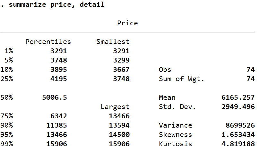Click the Obs label
Image resolution: width=260 pixels, height=151 pixels.
(165, 70)
